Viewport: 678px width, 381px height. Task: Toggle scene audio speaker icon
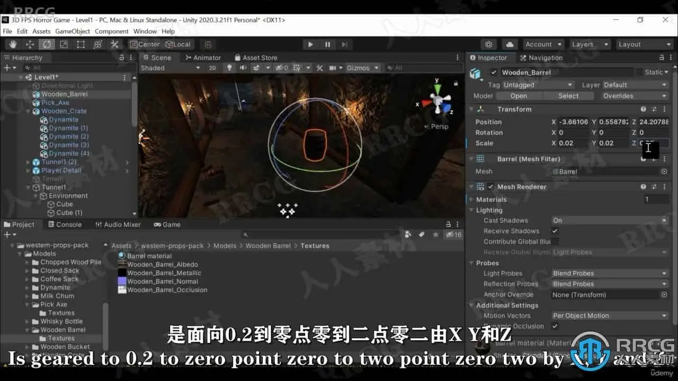tap(243, 68)
